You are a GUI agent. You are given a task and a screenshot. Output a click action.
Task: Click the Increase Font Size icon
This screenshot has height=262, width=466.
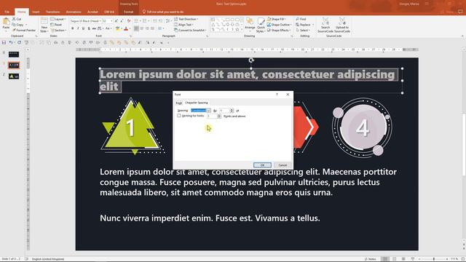pyautogui.click(x=116, y=21)
